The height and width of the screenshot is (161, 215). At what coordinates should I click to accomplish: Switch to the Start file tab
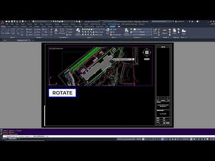(x=5, y=40)
